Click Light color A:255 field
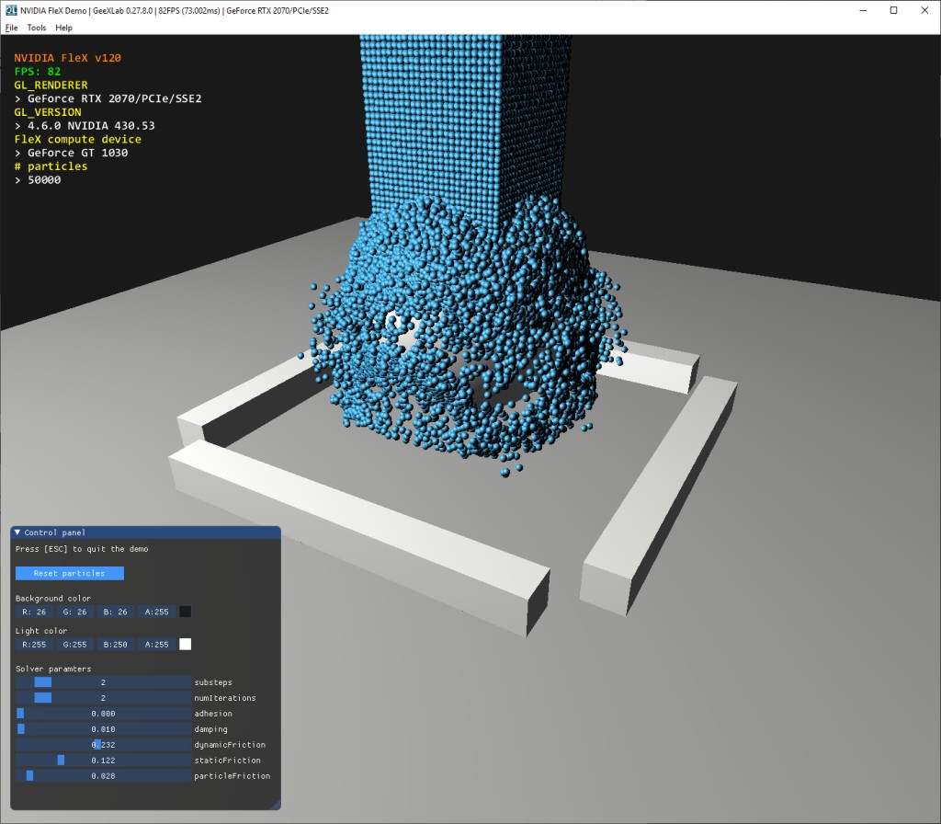This screenshot has width=941, height=824. coord(156,645)
